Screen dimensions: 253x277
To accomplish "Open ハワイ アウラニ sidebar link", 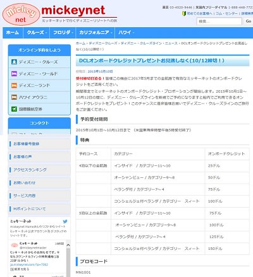I will click(x=33, y=97).
